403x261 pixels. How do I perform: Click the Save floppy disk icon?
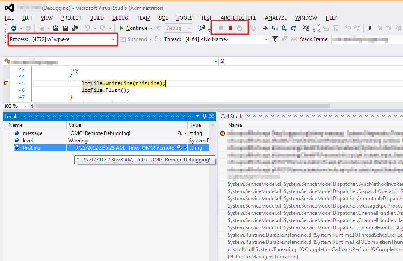(65, 28)
